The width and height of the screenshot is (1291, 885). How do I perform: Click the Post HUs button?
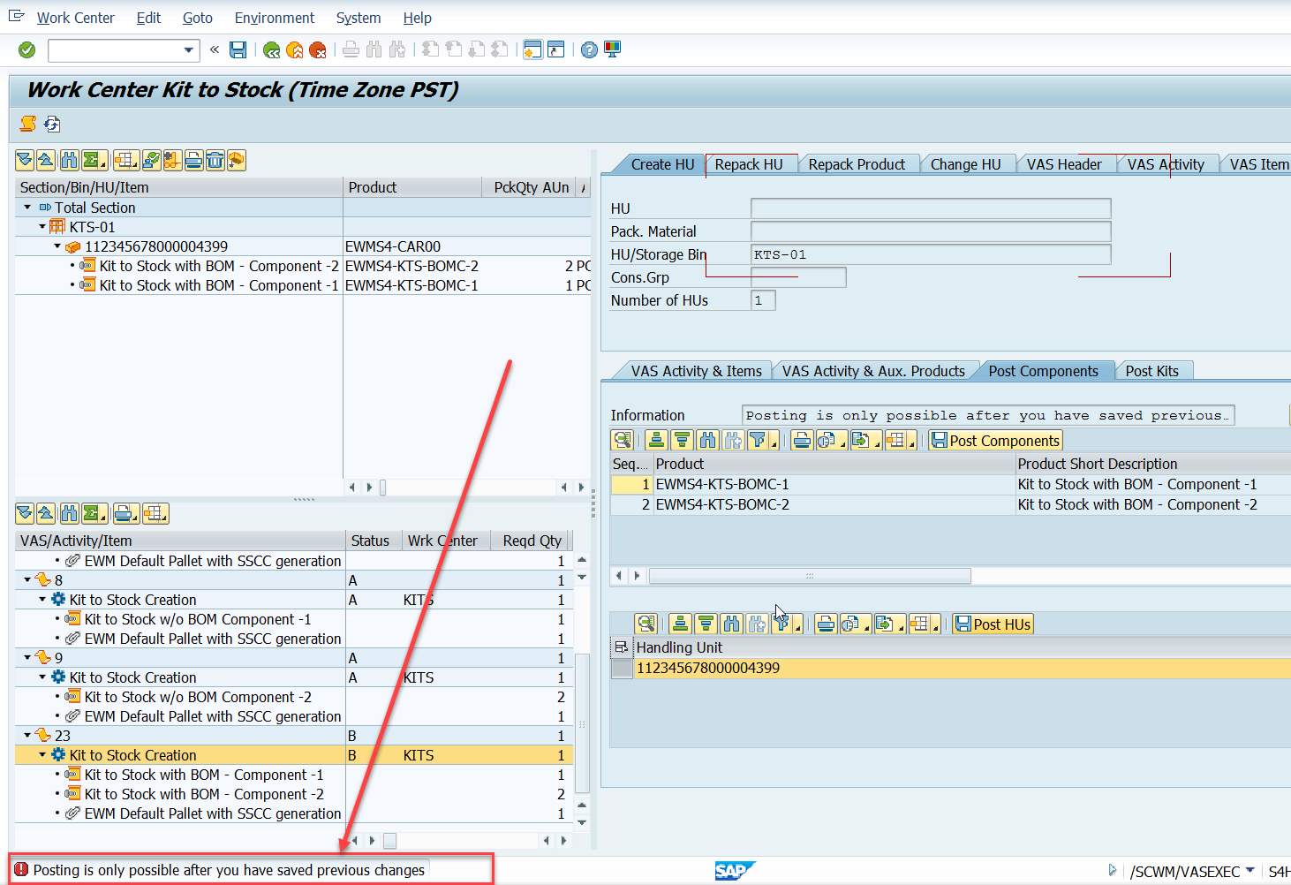pyautogui.click(x=993, y=624)
